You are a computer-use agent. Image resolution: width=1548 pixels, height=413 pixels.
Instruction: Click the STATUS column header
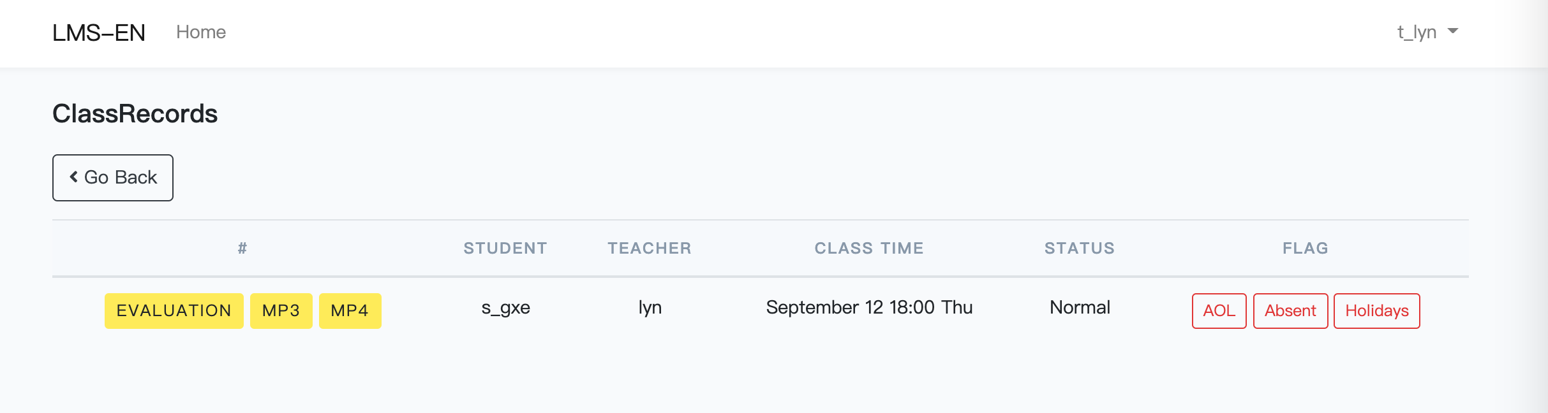(x=1080, y=249)
